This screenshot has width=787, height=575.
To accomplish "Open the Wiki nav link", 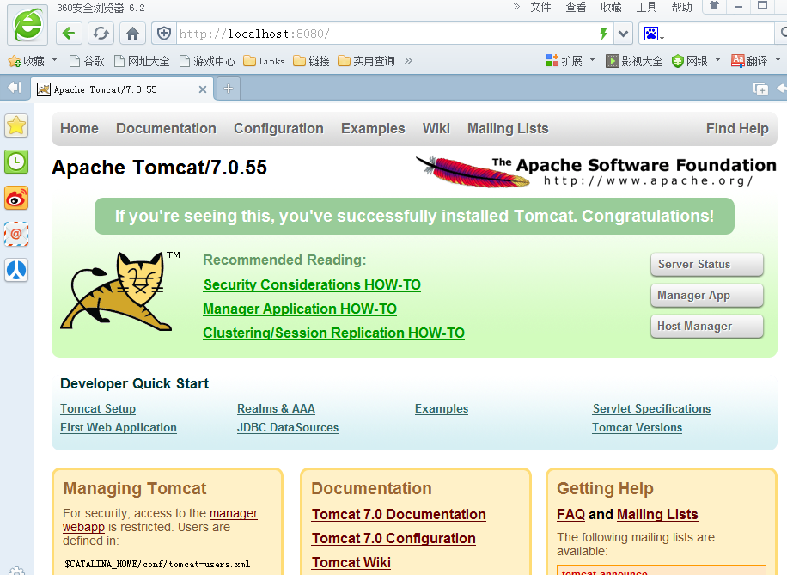I will (436, 129).
